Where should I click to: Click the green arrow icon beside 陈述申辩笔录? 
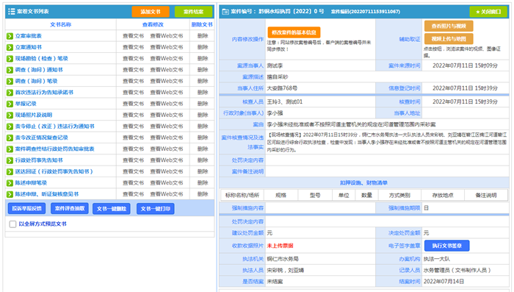10,183
